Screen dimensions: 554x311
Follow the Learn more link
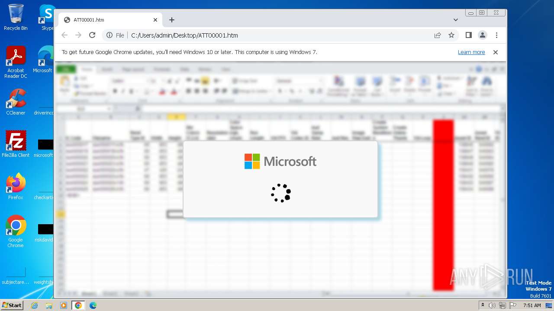tap(471, 52)
